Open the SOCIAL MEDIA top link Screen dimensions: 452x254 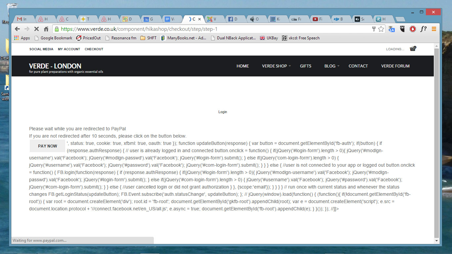click(41, 49)
